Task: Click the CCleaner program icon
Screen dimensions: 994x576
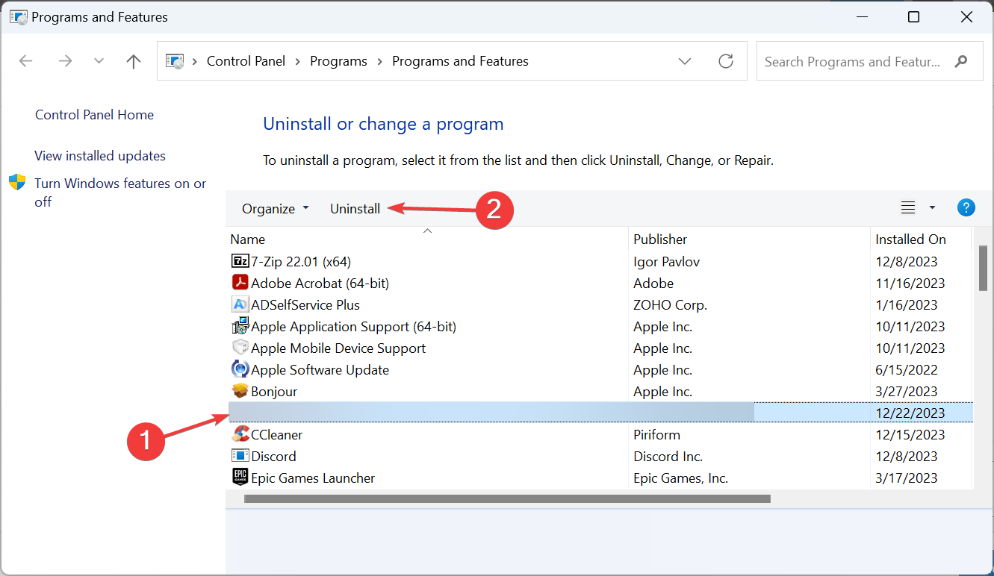Action: point(240,434)
